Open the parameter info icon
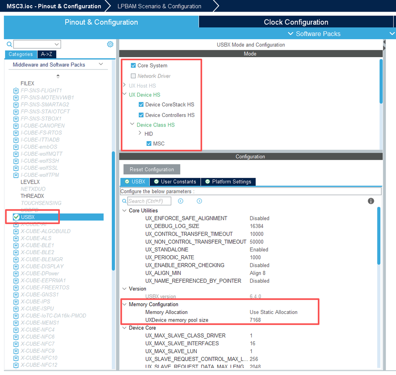 pos(371,201)
